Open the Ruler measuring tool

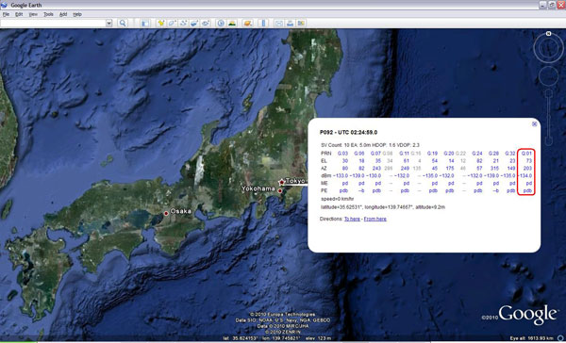click(x=263, y=23)
